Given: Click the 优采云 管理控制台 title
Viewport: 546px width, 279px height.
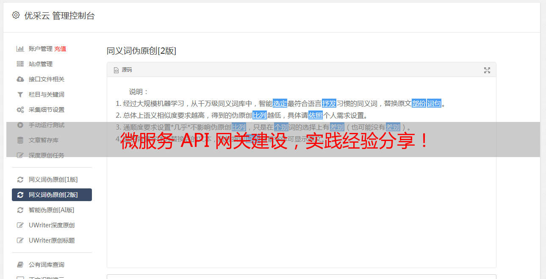Looking at the screenshot, I should [x=60, y=16].
